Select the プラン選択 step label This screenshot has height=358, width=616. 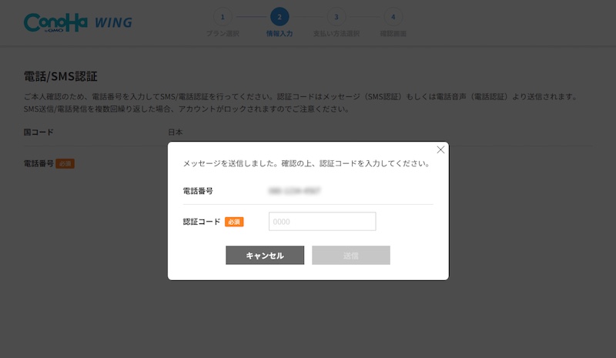(x=223, y=34)
